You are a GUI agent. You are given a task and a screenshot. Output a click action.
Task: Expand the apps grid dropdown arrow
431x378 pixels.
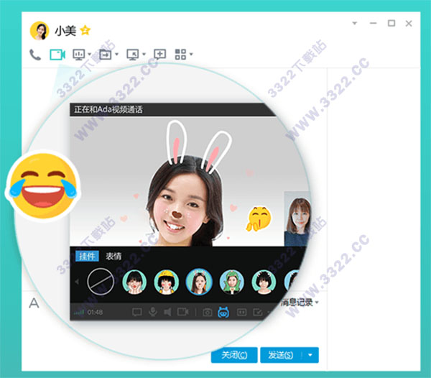coord(191,54)
